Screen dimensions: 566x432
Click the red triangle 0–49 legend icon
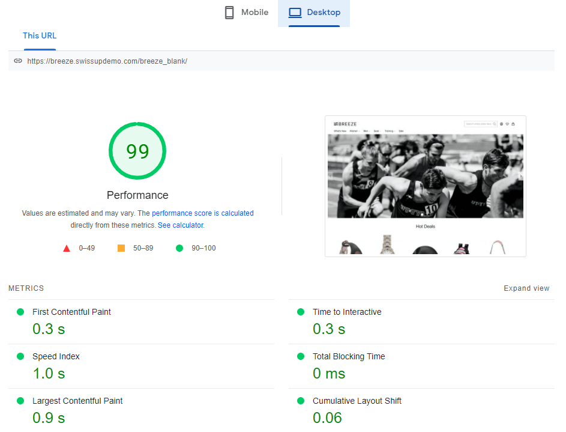(x=67, y=249)
